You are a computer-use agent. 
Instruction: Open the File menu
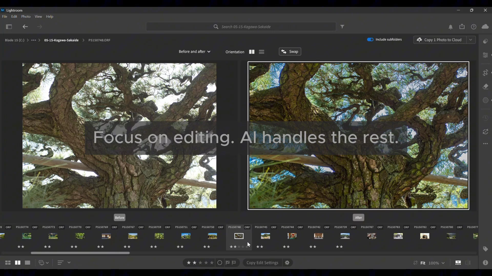coord(5,16)
